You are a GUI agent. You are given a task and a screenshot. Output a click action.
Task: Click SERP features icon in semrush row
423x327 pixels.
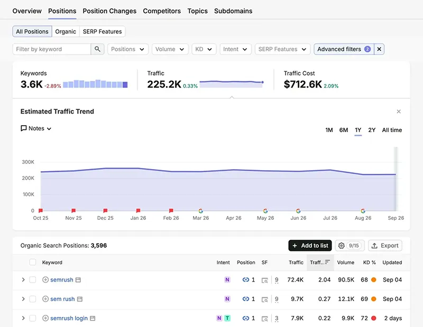pos(265,281)
